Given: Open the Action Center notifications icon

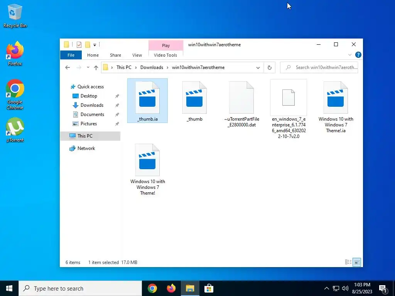Looking at the screenshot, I should (x=383, y=289).
